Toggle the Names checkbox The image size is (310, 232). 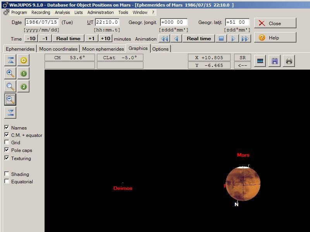[7, 128]
